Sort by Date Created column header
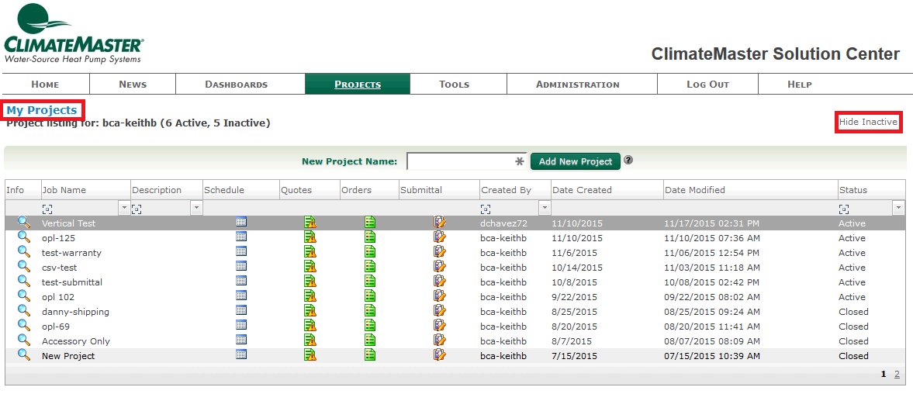The image size is (913, 394). click(x=583, y=190)
